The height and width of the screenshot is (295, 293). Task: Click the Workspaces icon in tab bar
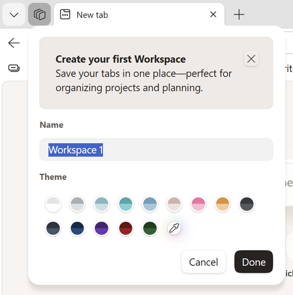tap(39, 15)
